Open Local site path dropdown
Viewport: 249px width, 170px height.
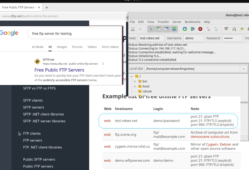point(244,69)
